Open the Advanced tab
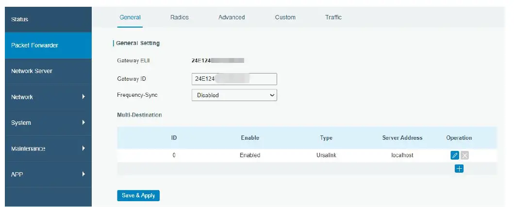The height and width of the screenshot is (207, 514). (x=232, y=17)
